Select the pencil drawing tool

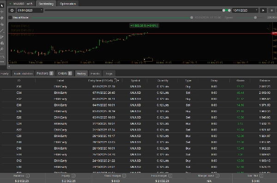click(2, 49)
